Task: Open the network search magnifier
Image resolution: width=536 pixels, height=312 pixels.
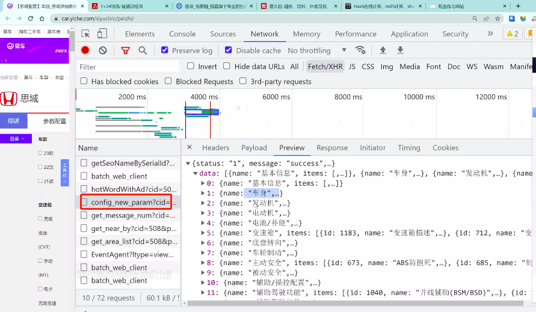Action: tap(143, 50)
